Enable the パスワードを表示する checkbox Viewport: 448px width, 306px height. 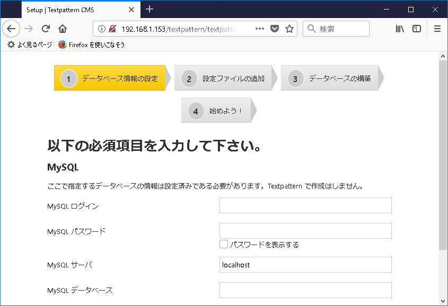pos(224,244)
